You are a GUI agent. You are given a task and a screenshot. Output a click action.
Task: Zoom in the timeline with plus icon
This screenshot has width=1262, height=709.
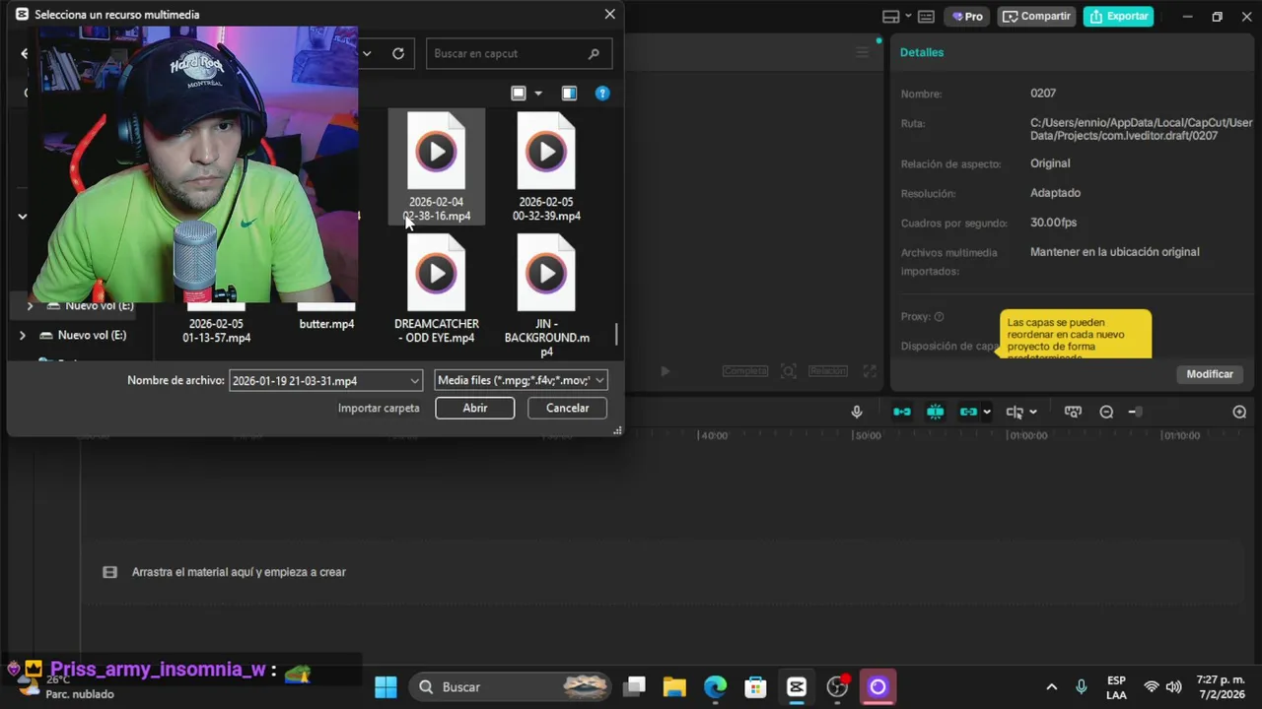(1239, 413)
